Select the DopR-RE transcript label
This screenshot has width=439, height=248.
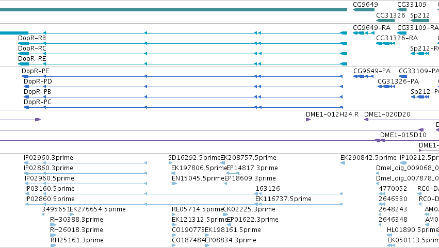pos(32,59)
